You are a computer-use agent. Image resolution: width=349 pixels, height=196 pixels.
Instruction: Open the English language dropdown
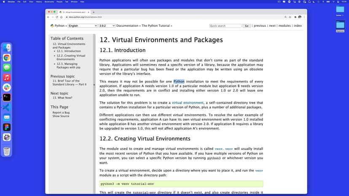(x=83, y=26)
